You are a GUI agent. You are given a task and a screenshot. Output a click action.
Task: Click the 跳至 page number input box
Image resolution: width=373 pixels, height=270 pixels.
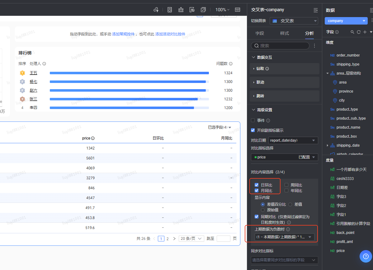pyautogui.click(x=223, y=239)
